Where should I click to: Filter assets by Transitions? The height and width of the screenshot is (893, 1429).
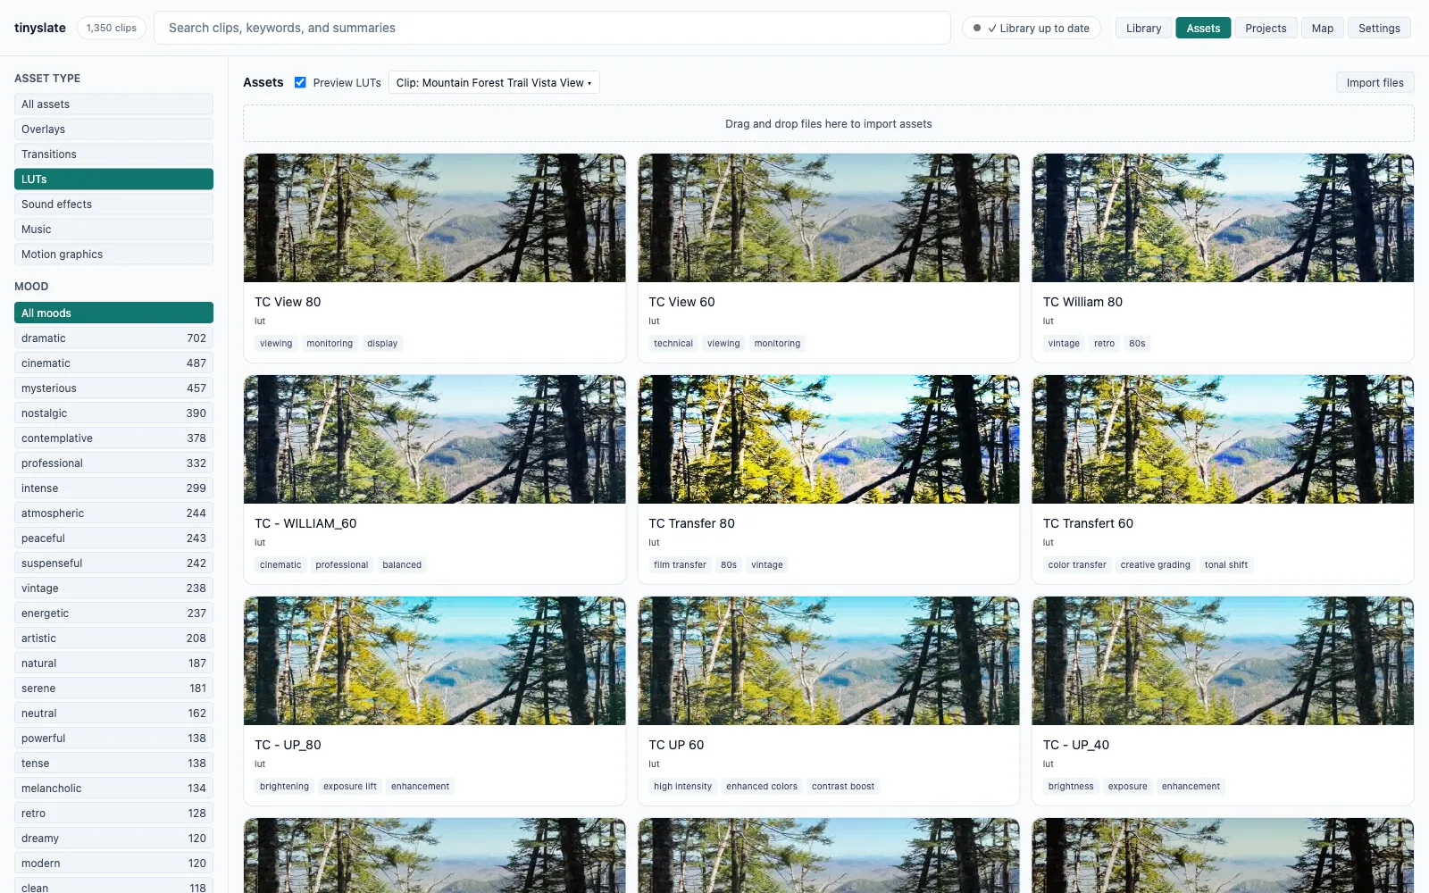113,154
